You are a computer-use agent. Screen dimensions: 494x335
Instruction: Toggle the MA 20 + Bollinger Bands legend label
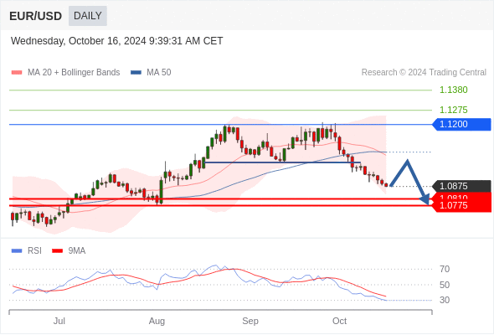[74, 73]
